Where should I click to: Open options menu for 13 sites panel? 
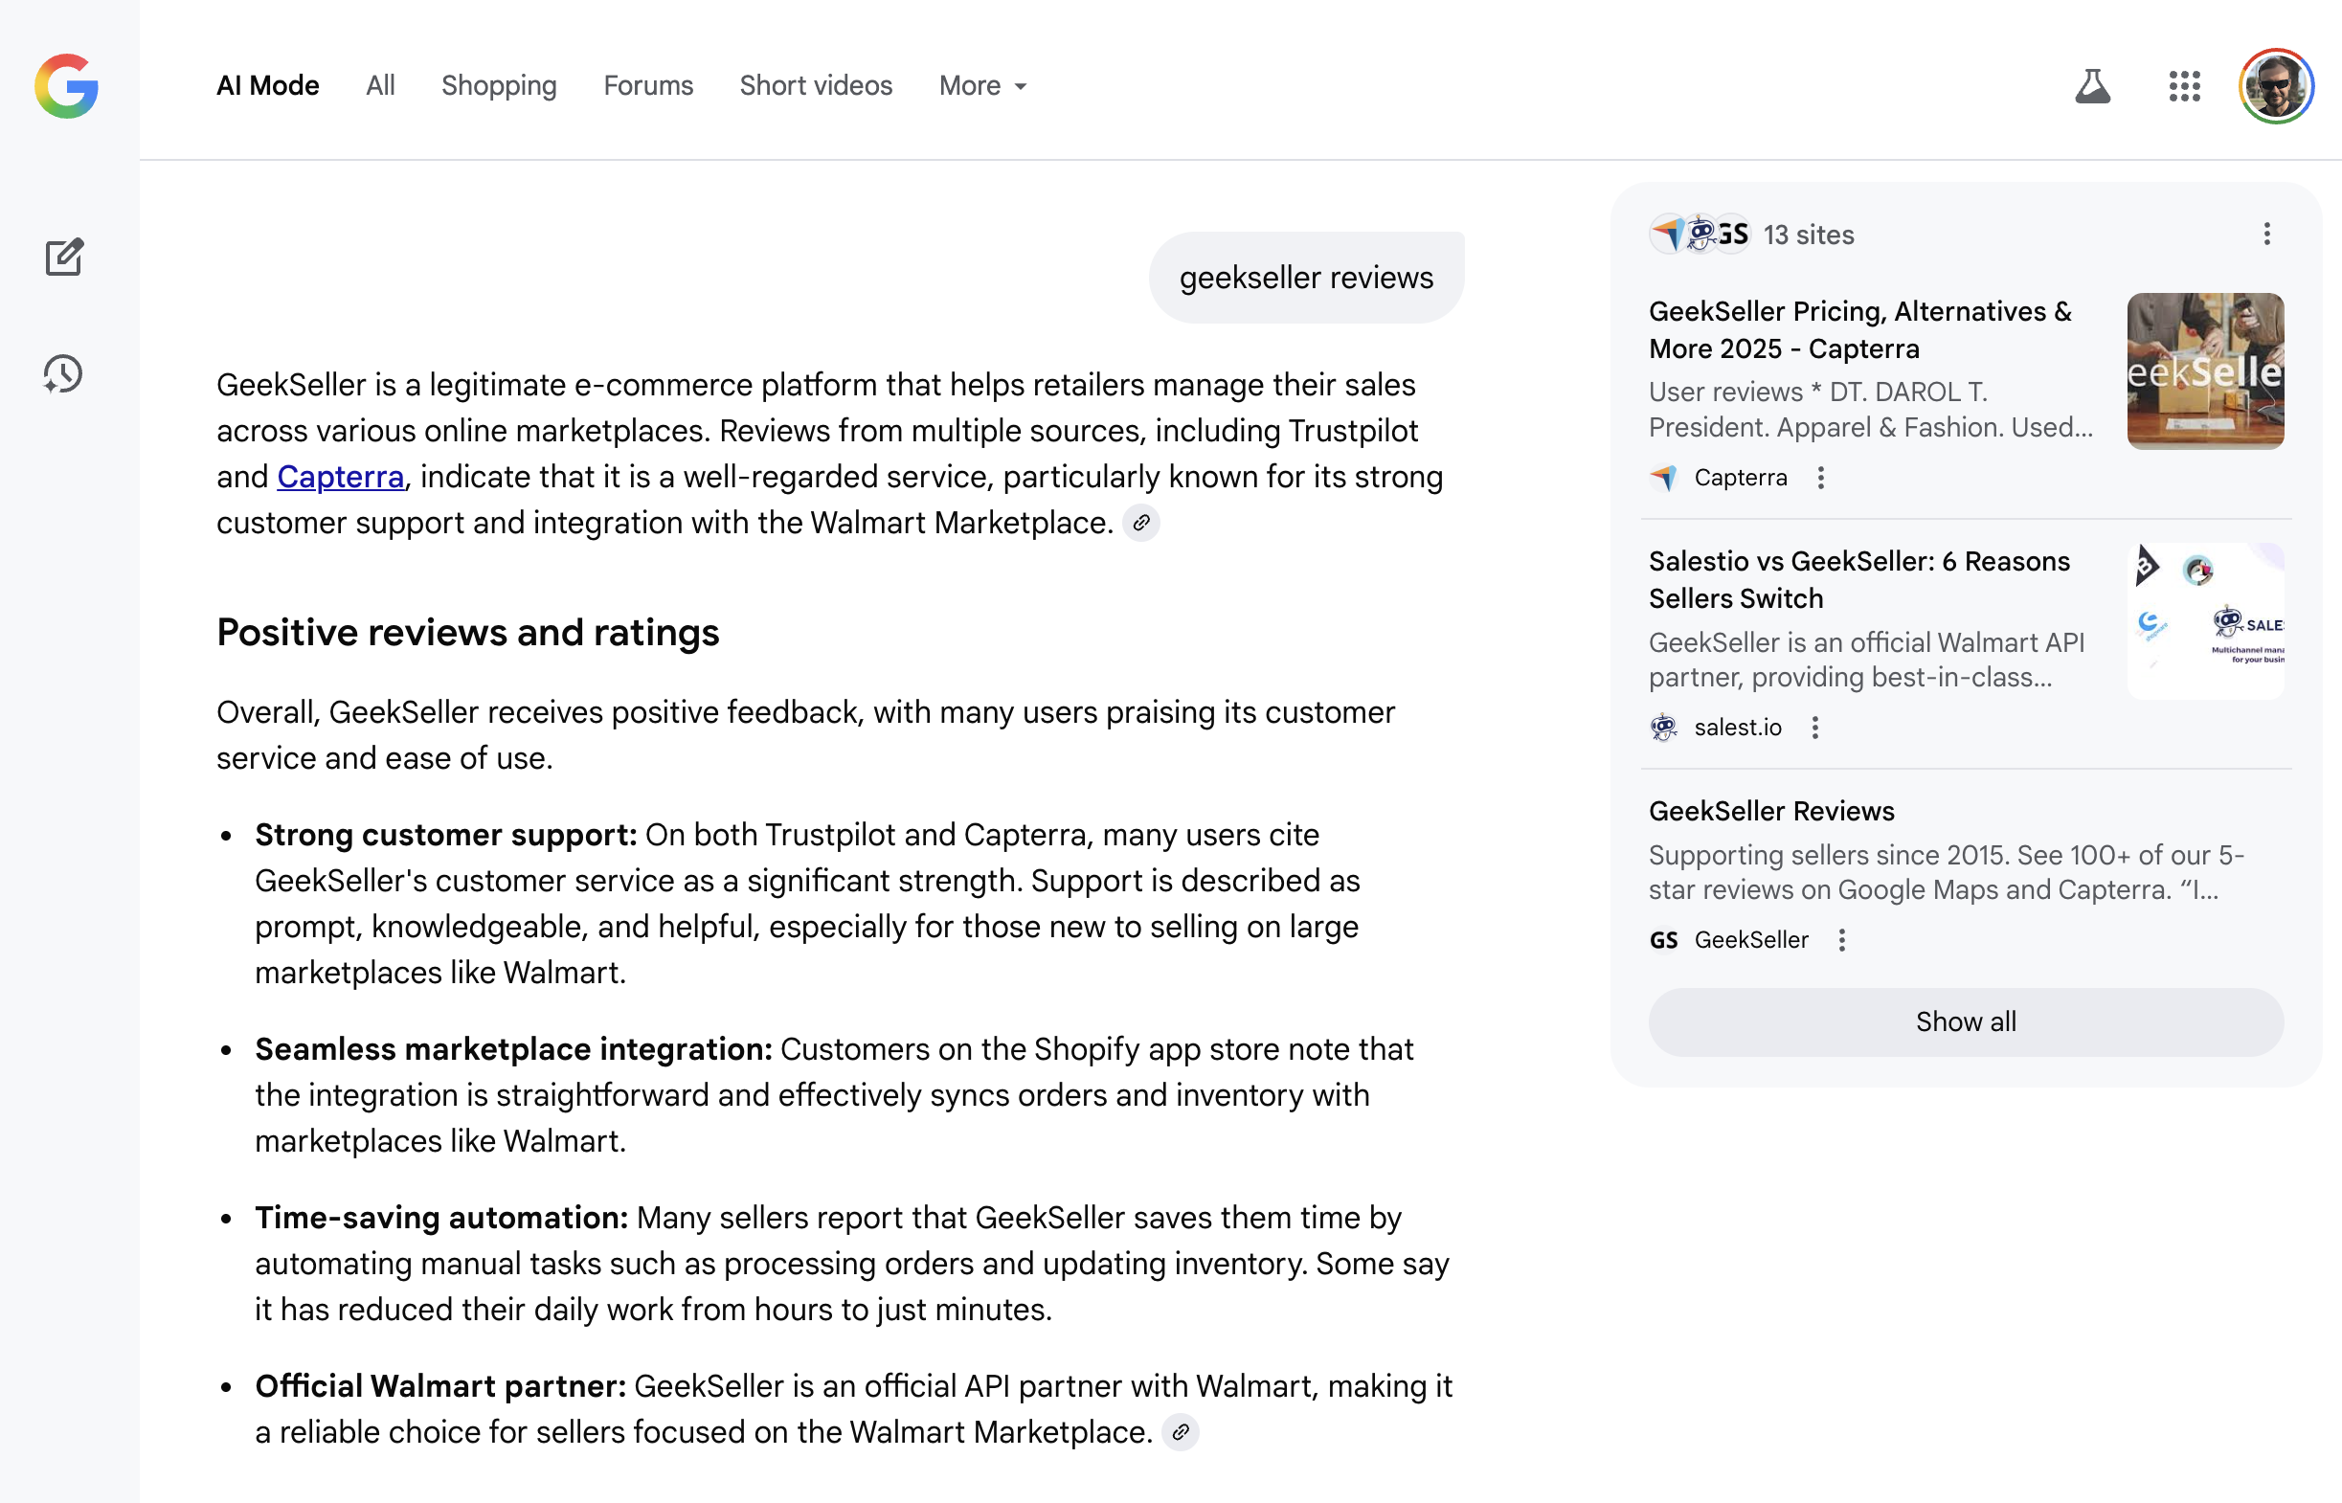(2266, 235)
